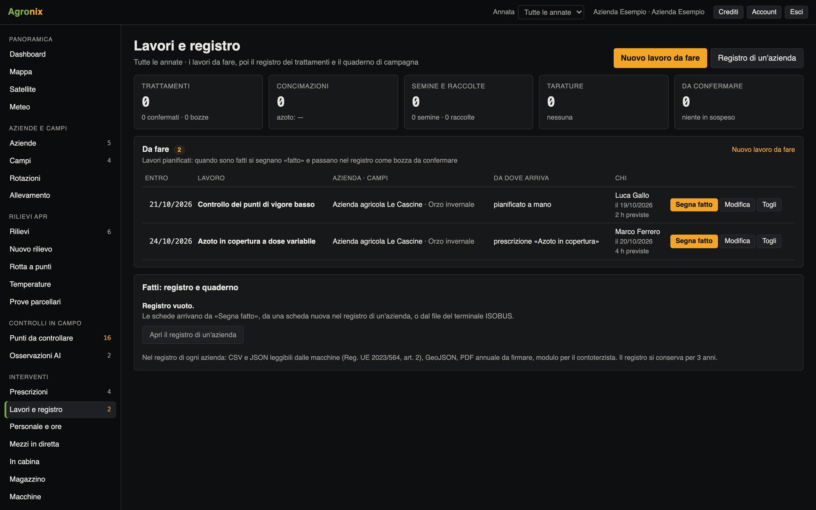This screenshot has width=816, height=510.
Task: Click 'Azienda Esempio · Azienda Esempio' in header
Action: pos(649,12)
